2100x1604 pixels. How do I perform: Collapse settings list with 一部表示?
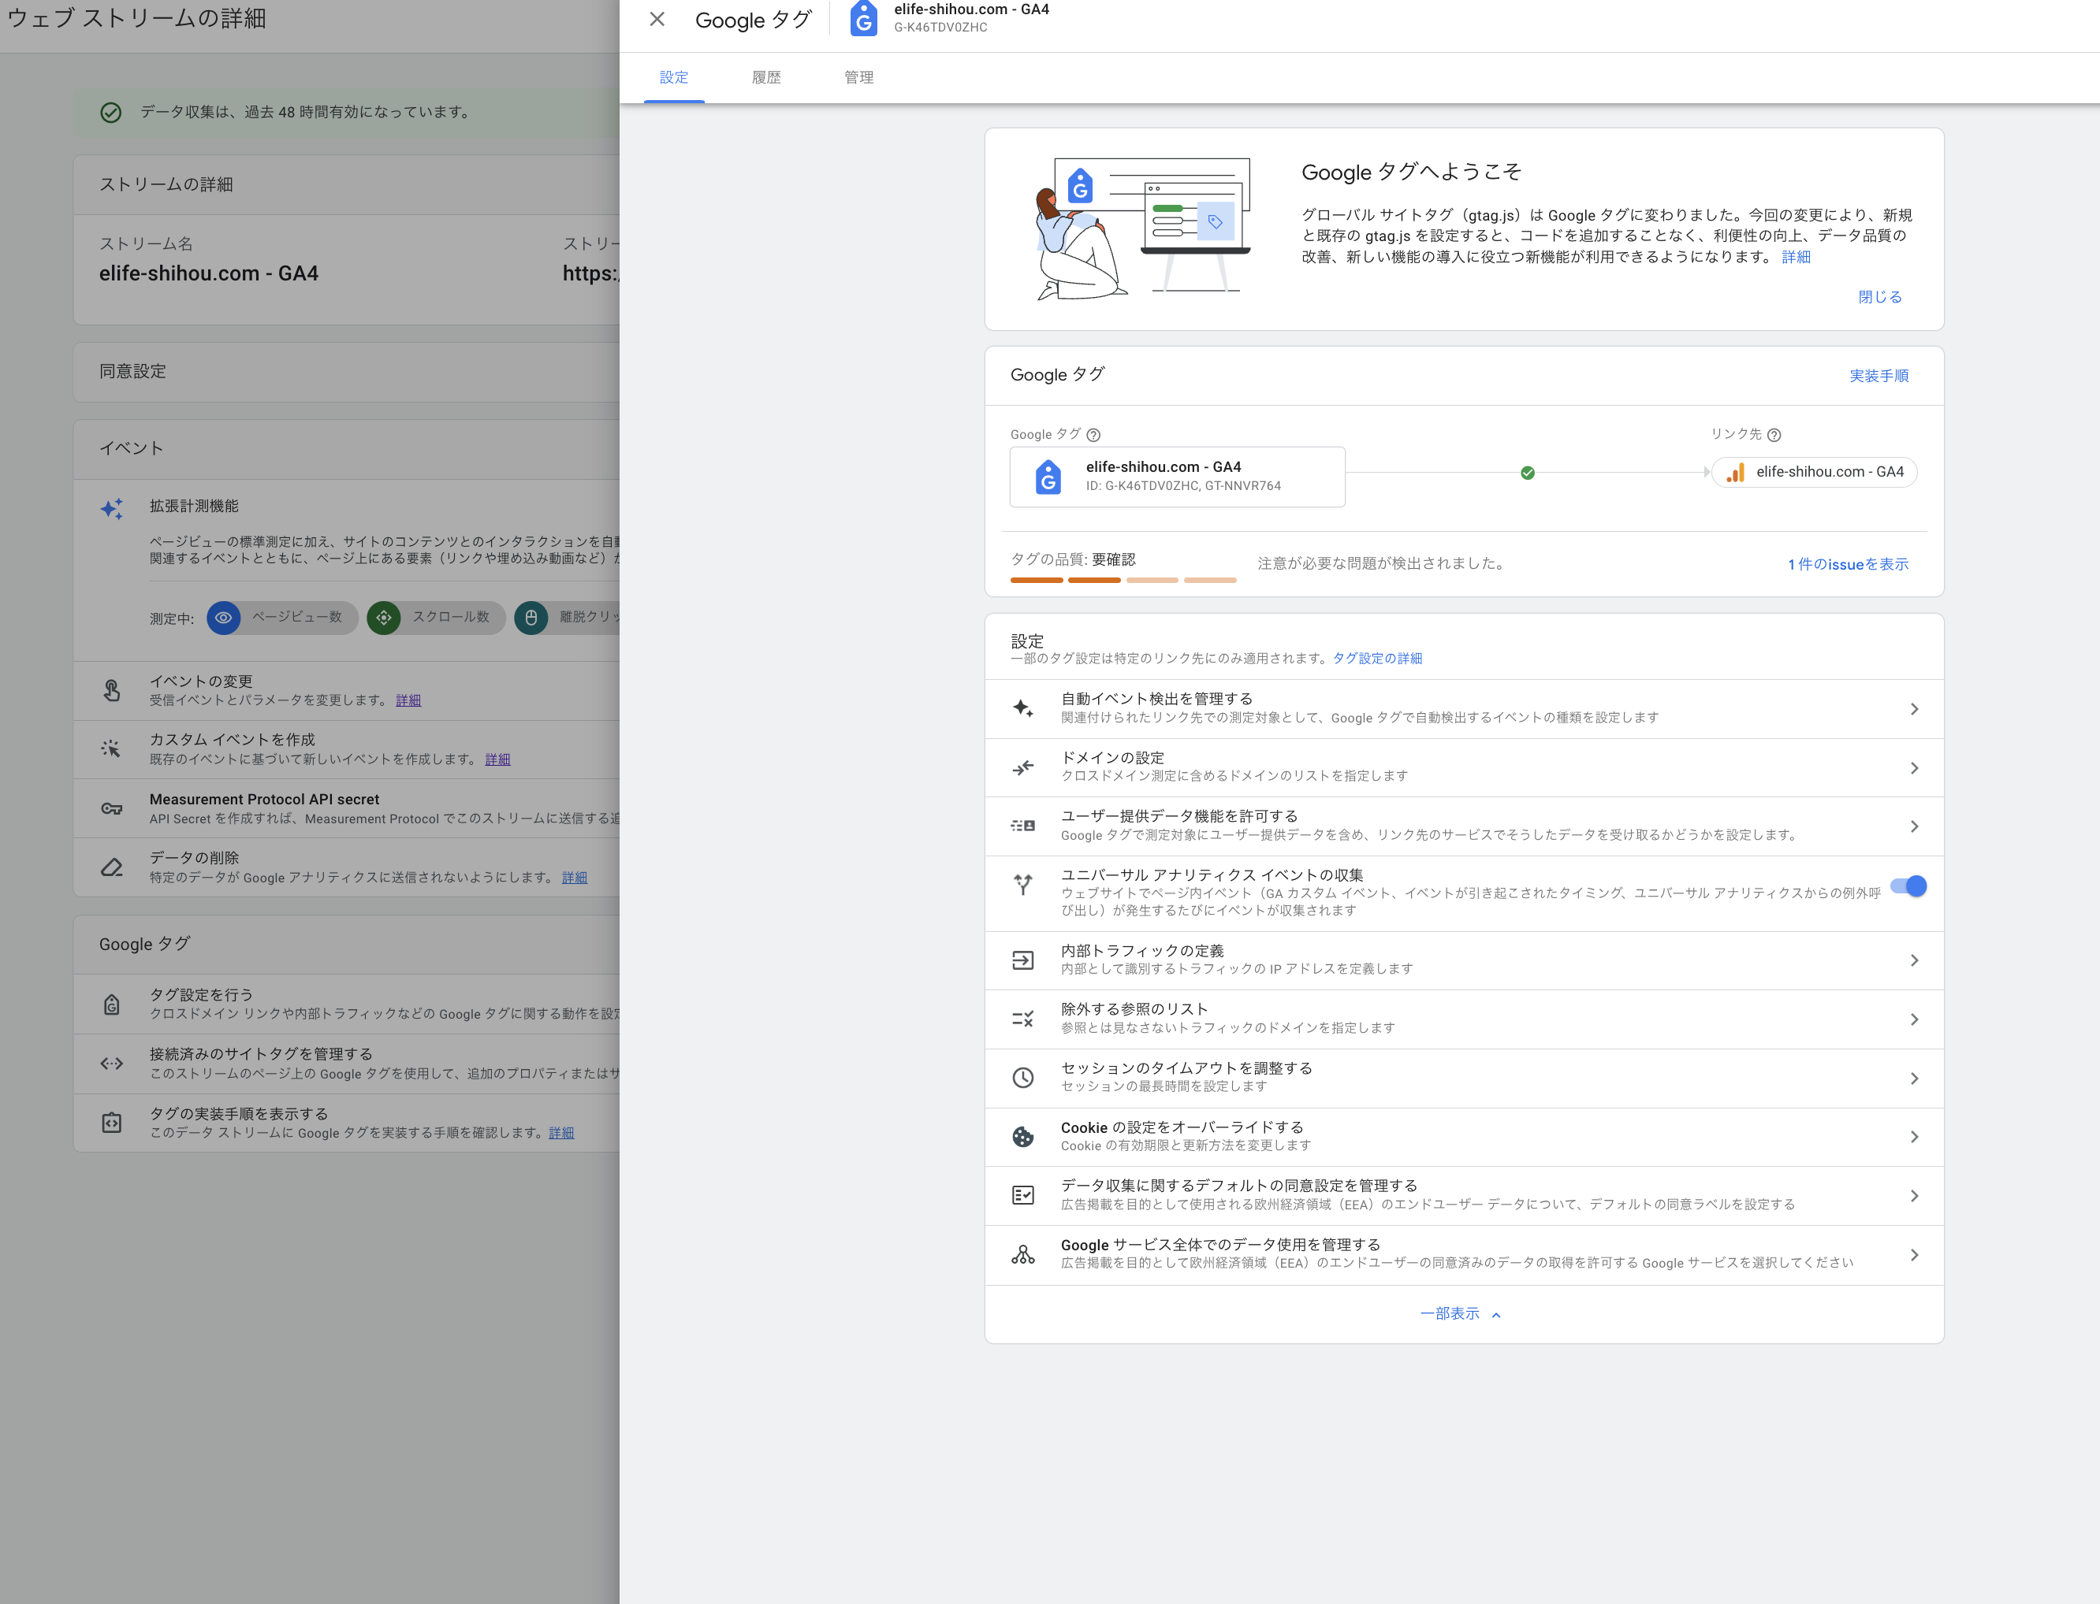pos(1460,1314)
